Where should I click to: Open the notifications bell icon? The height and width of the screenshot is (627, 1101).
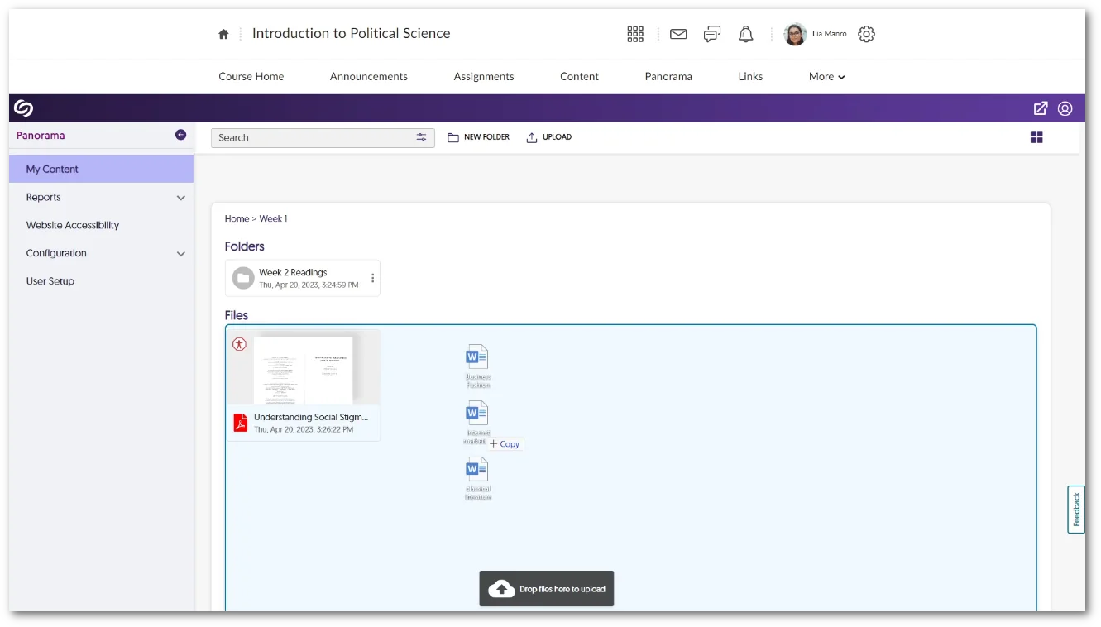745,34
